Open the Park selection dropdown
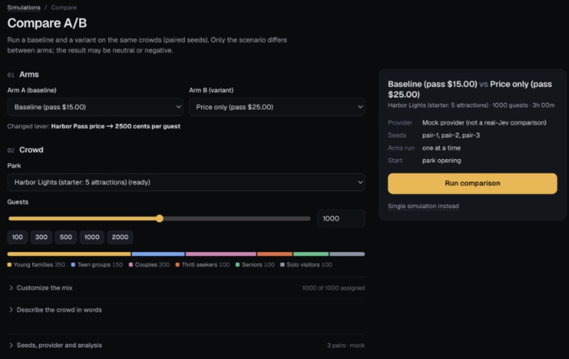 186,182
